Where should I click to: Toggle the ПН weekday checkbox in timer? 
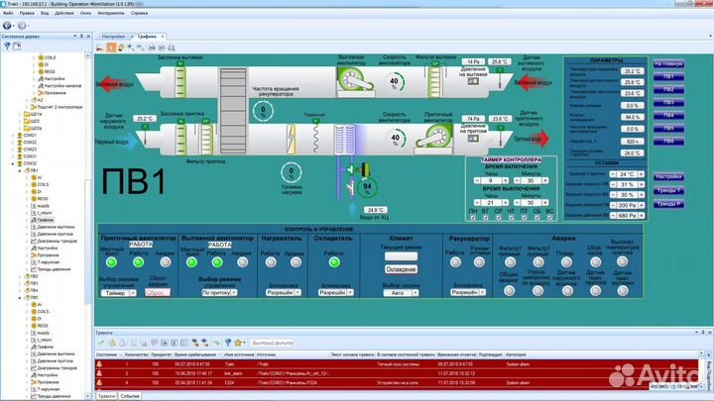(x=474, y=217)
